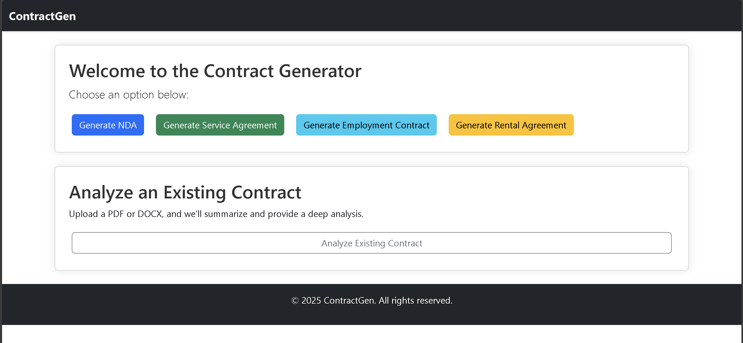Image resolution: width=743 pixels, height=343 pixels.
Task: Start the Generate Service Agreement option
Action: tap(220, 125)
